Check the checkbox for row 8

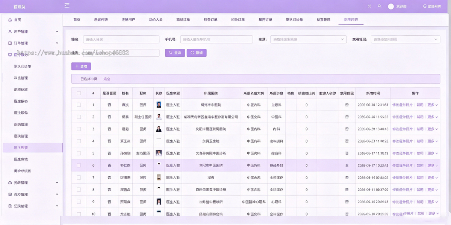click(79, 190)
